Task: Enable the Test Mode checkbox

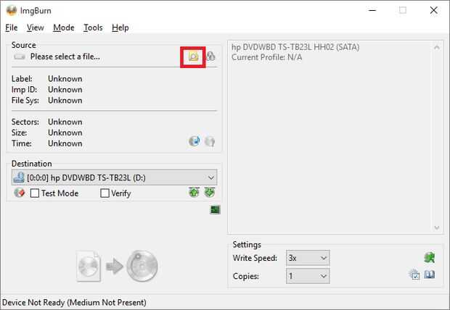Action: 35,193
